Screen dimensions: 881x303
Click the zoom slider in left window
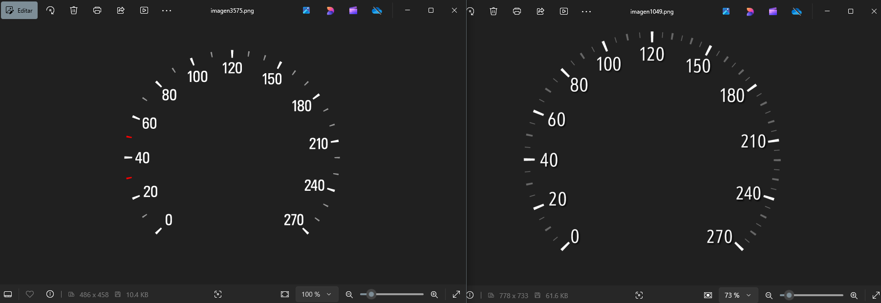392,294
